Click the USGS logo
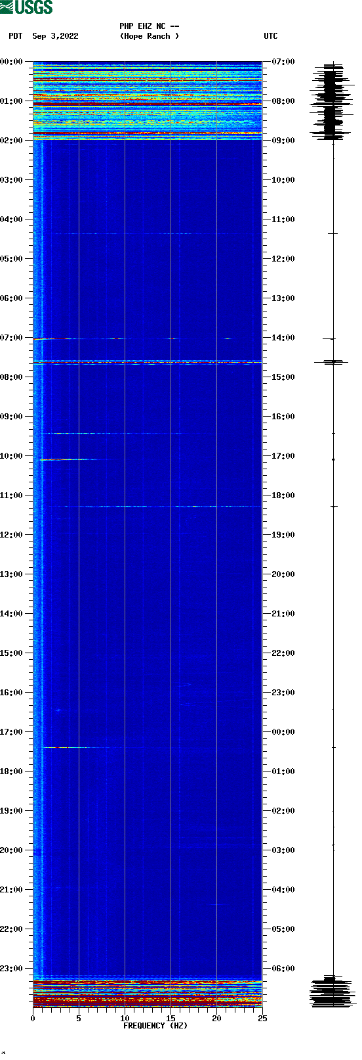Image resolution: width=362 pixels, height=1060 pixels. point(26,7)
